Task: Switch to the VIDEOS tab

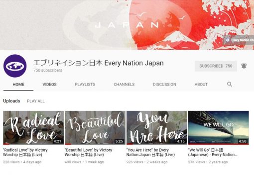Action: point(49,85)
